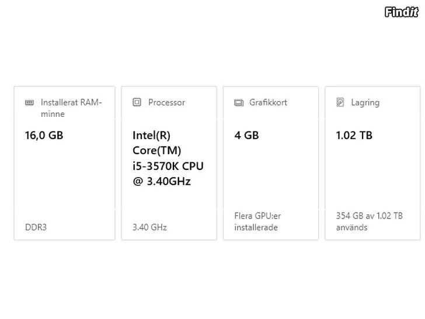Click the Lagring storage drive icon

pyautogui.click(x=340, y=102)
